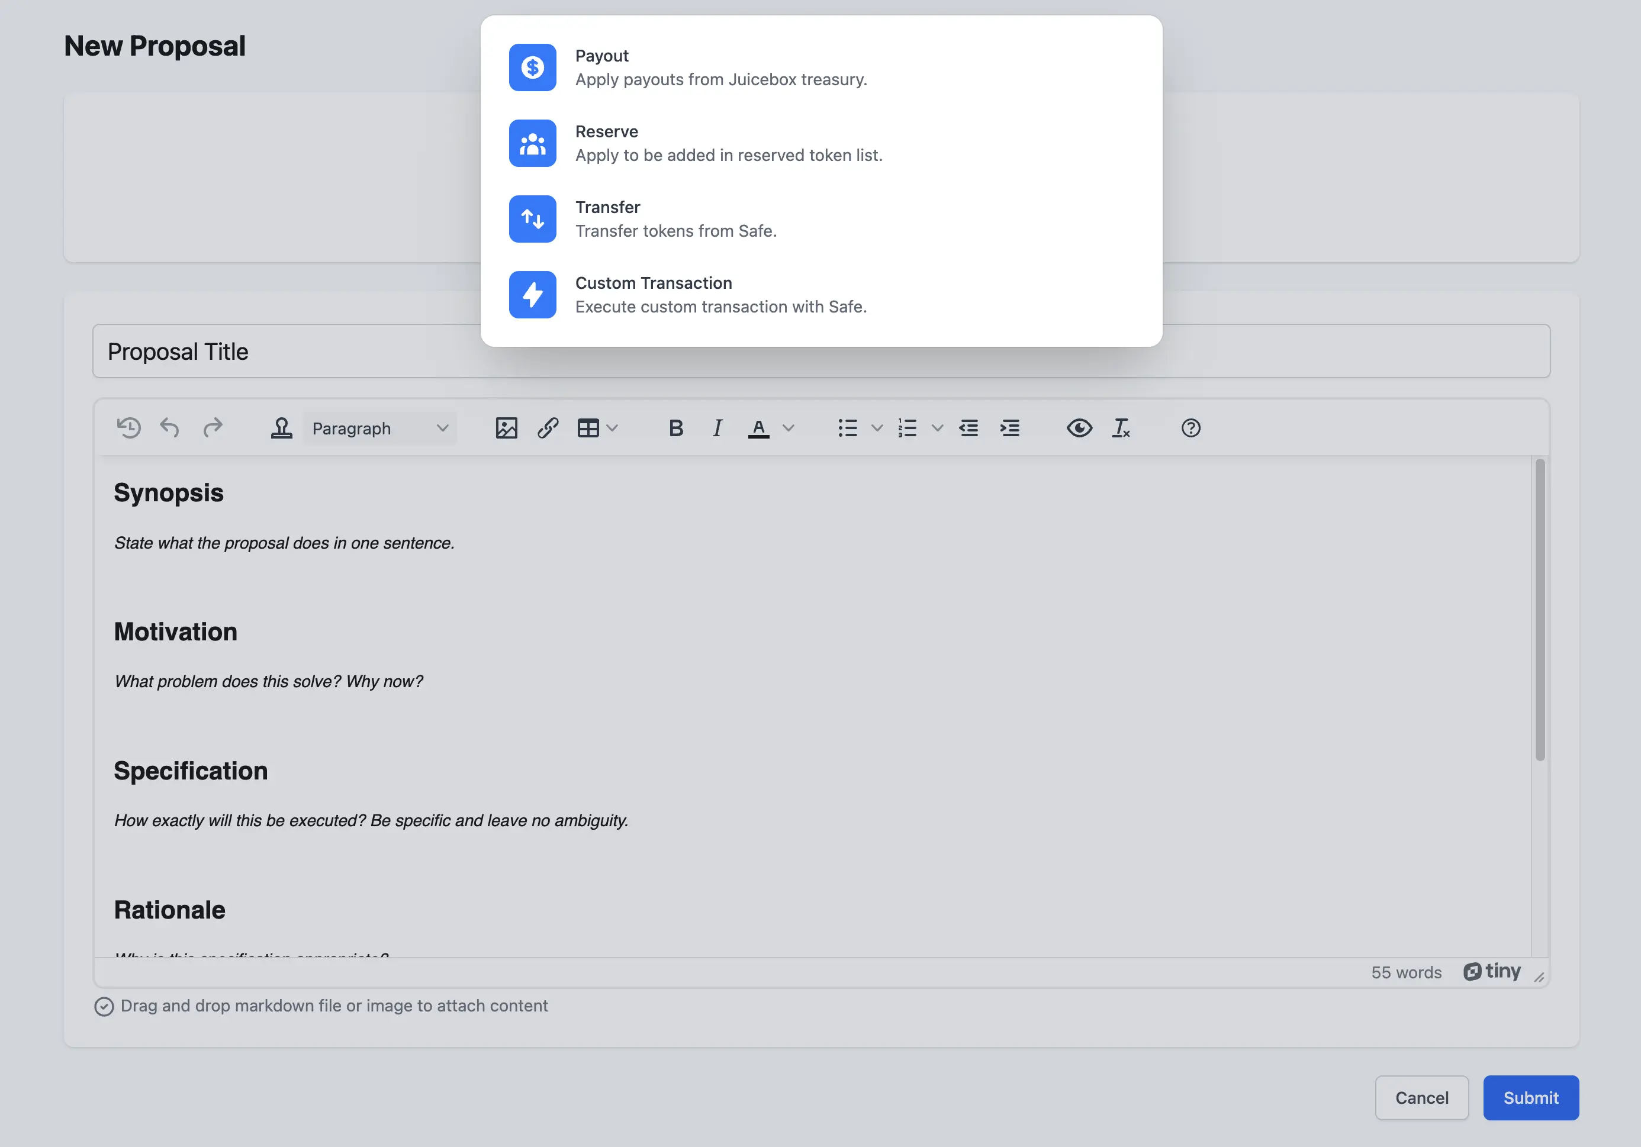1641x1147 pixels.
Task: Click the insert link icon
Action: (548, 428)
